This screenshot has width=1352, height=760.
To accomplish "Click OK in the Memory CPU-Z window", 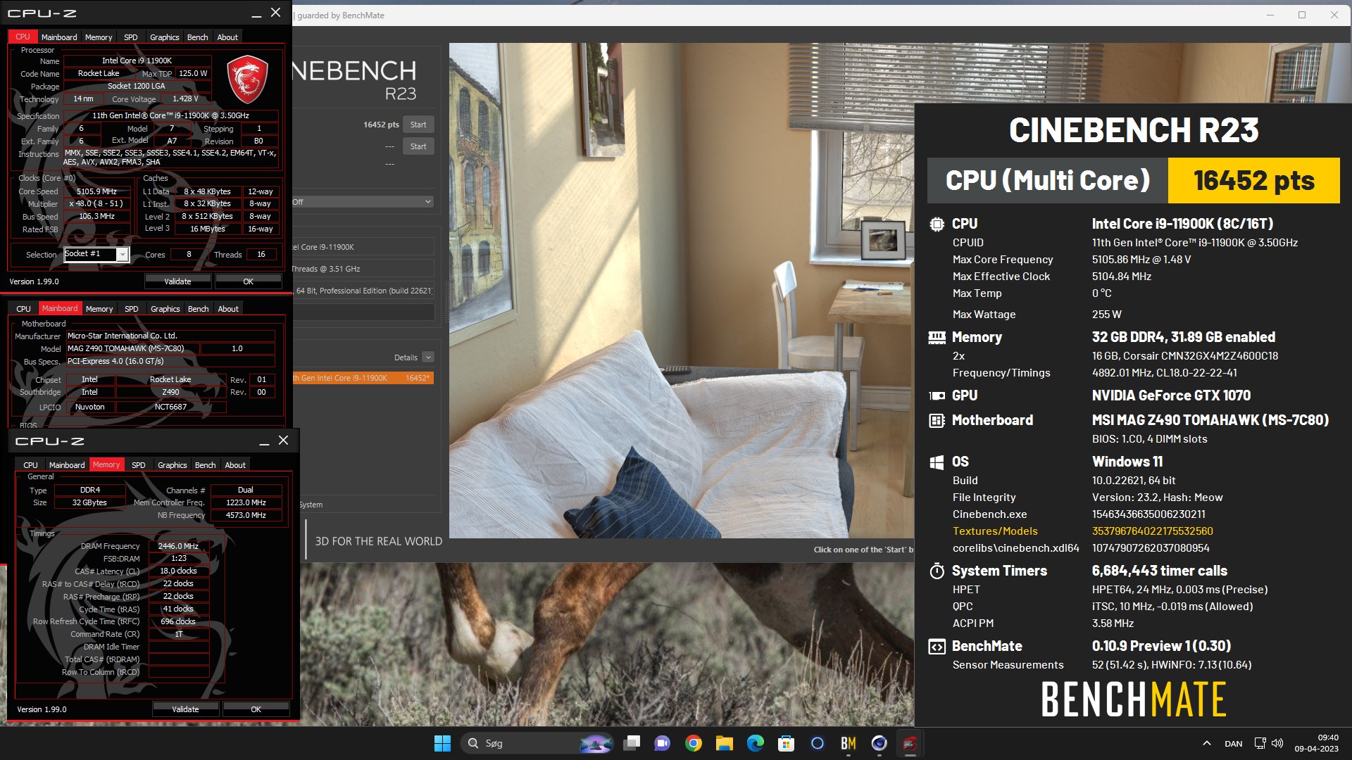I will 256,709.
